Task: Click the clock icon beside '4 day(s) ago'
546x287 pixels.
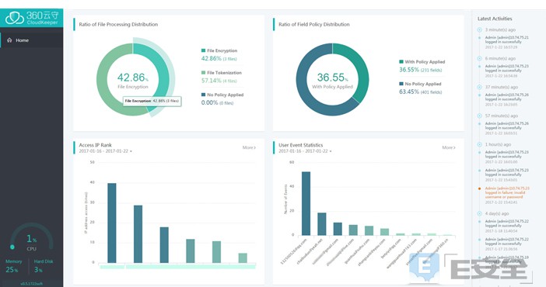Action: click(x=479, y=213)
